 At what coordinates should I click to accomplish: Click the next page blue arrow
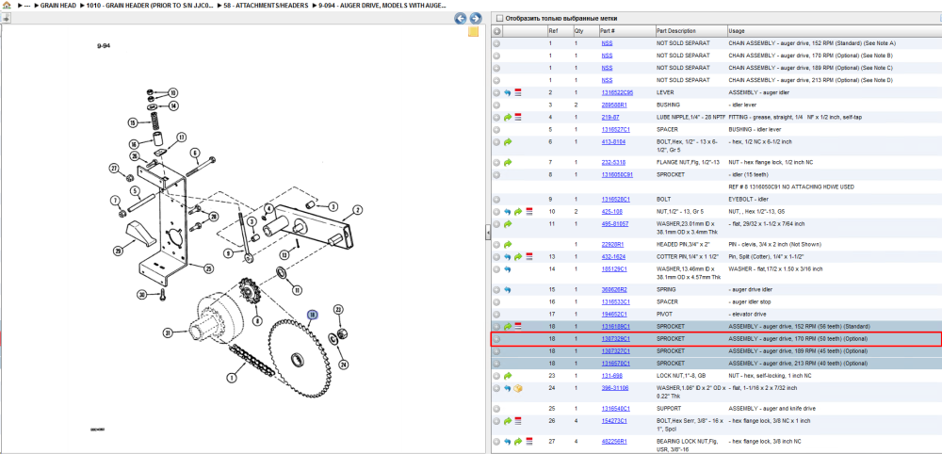(x=475, y=18)
